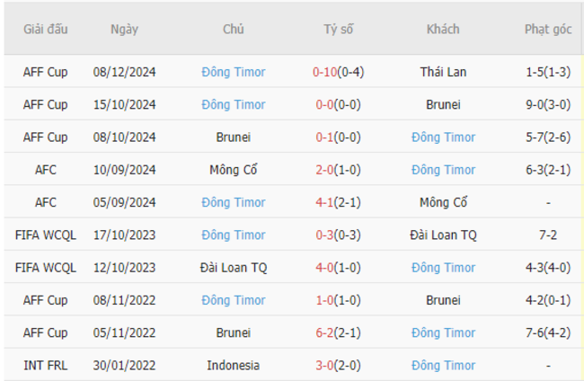This screenshot has height=381, width=584.
Task: Open the 0-1 score of Brunei match
Action: (x=324, y=137)
